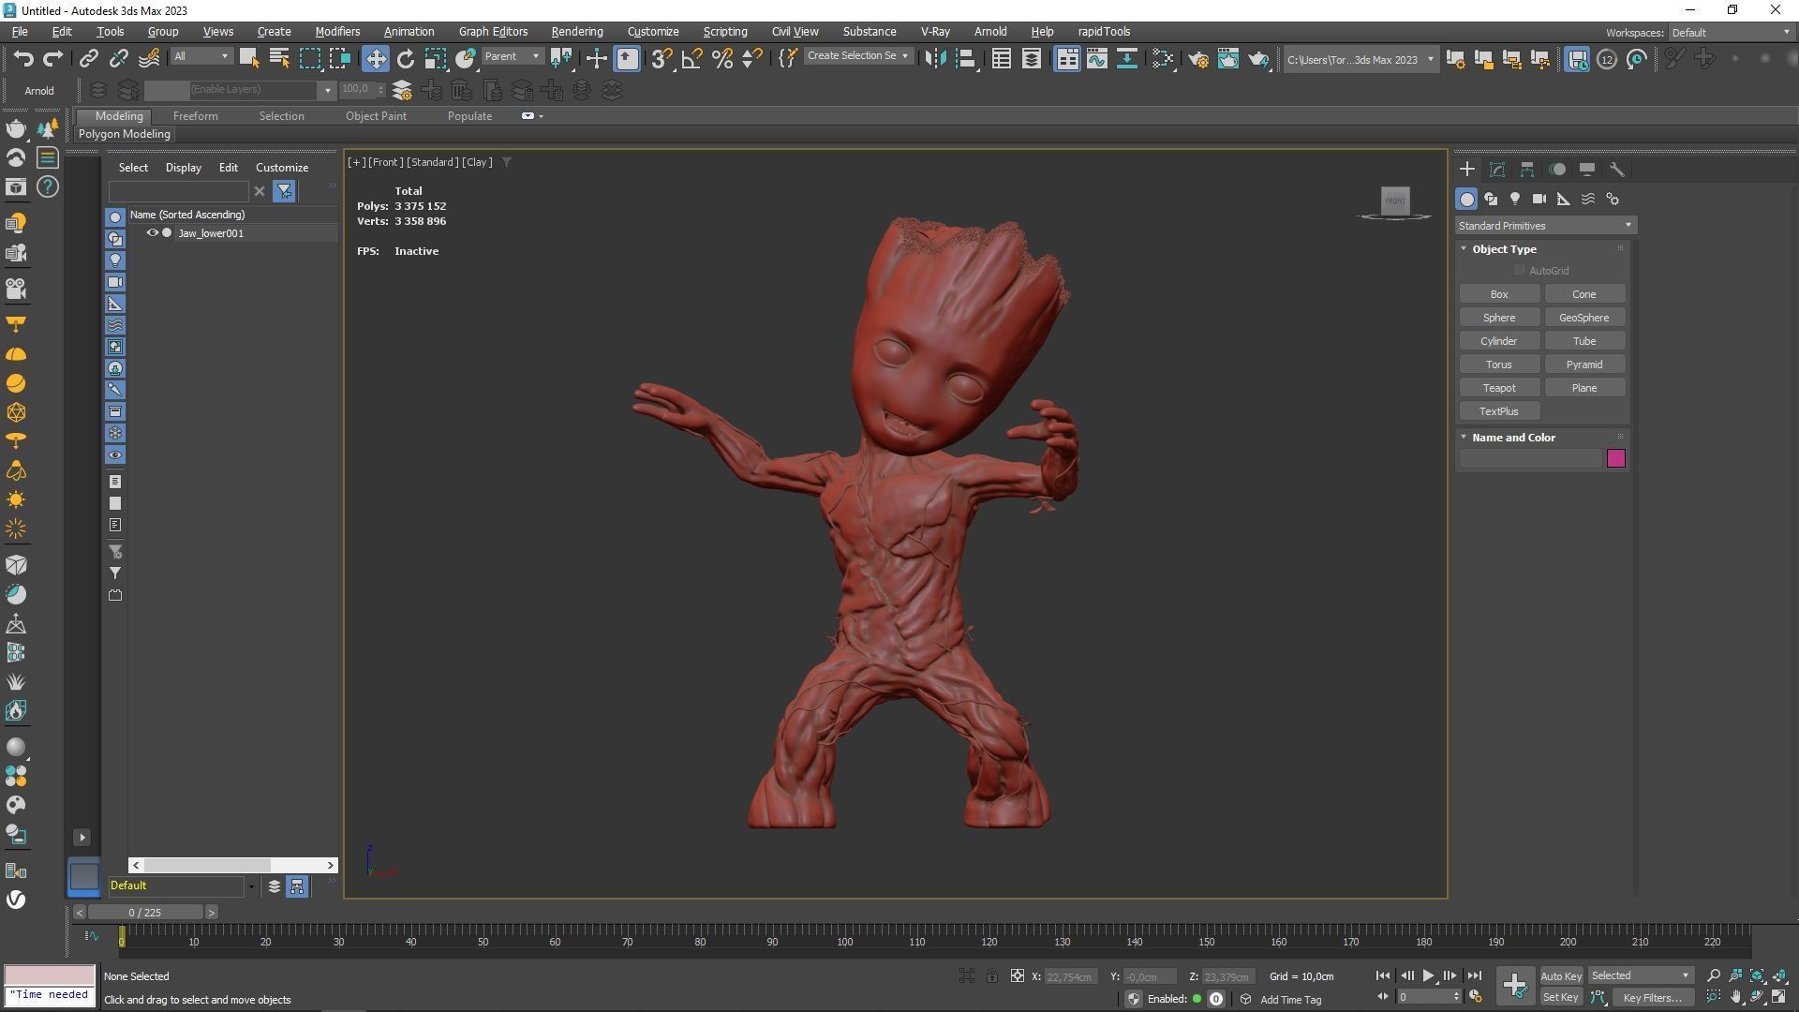Activate the Select and Rotate tool
The height and width of the screenshot is (1012, 1799).
point(406,58)
